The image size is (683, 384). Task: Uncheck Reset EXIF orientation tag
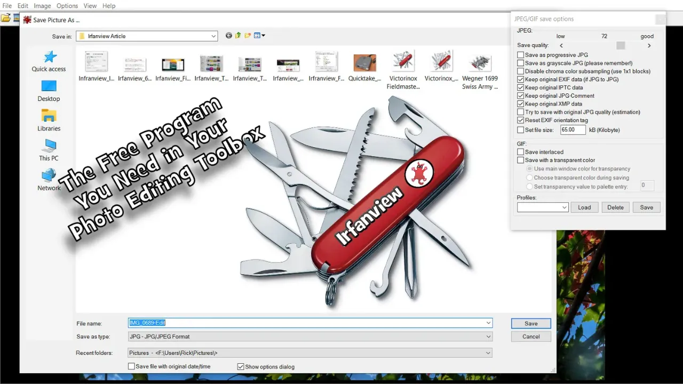pyautogui.click(x=521, y=120)
